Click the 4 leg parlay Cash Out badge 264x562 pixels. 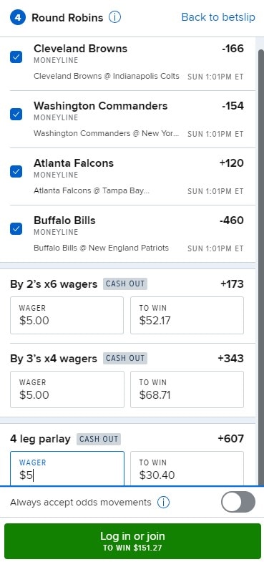click(99, 439)
